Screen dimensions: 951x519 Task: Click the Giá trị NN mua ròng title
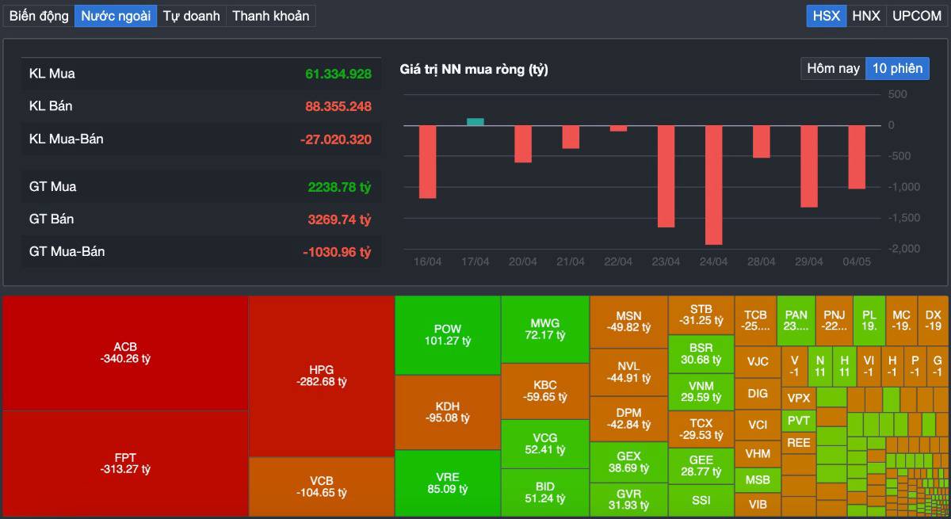click(x=474, y=69)
